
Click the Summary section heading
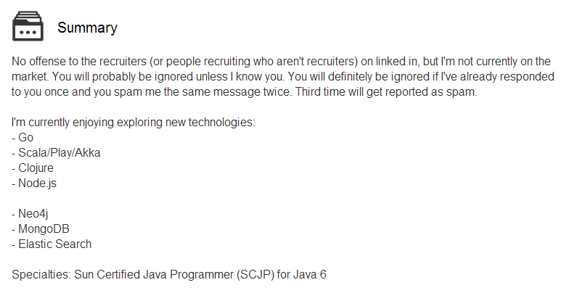[87, 28]
